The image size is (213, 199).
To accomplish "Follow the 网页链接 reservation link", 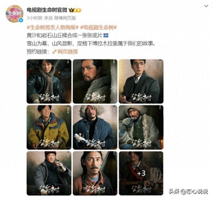I will click(68, 52).
